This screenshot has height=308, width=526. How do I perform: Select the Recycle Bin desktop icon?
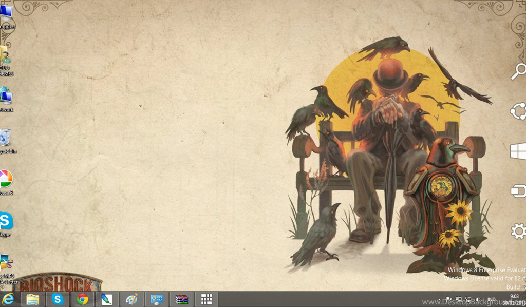pos(7,142)
